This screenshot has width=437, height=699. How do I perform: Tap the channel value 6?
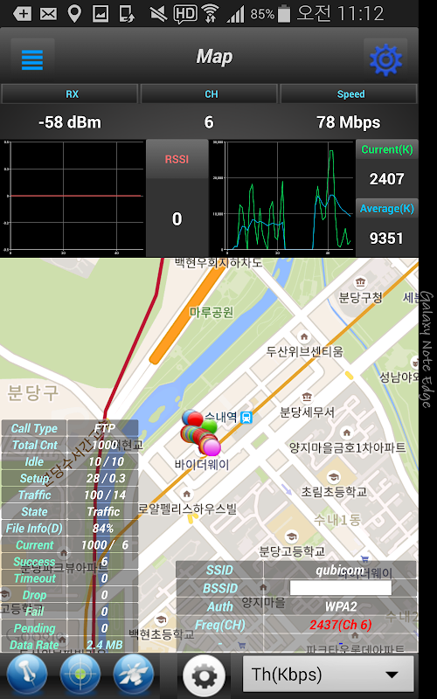[209, 122]
